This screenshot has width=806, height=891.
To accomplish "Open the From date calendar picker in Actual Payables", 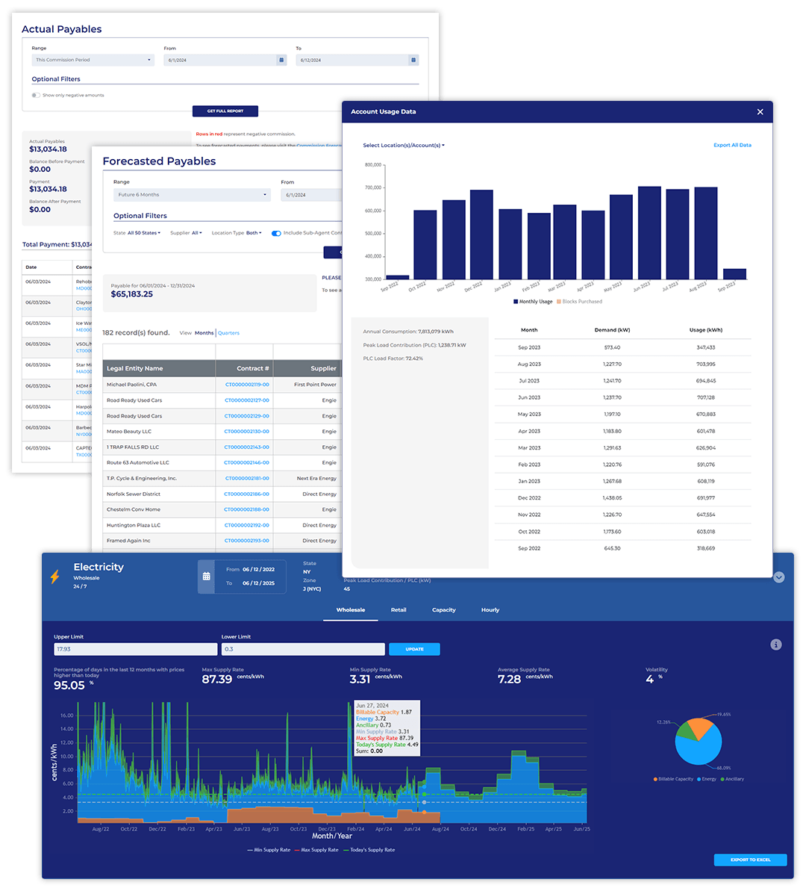I will pyautogui.click(x=281, y=60).
